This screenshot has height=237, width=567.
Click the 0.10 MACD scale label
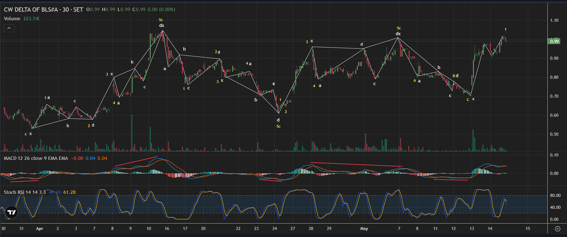[x=554, y=155]
